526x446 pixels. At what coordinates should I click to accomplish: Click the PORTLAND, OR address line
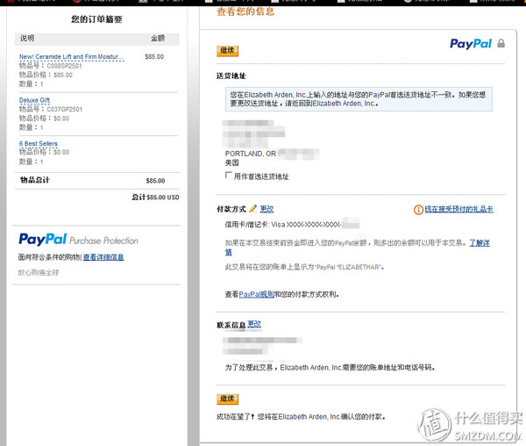point(250,154)
